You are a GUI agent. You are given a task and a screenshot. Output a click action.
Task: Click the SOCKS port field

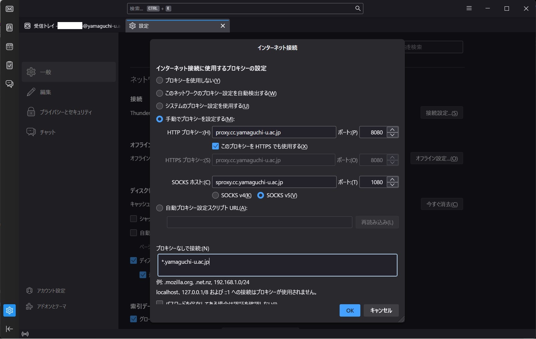tap(373, 182)
